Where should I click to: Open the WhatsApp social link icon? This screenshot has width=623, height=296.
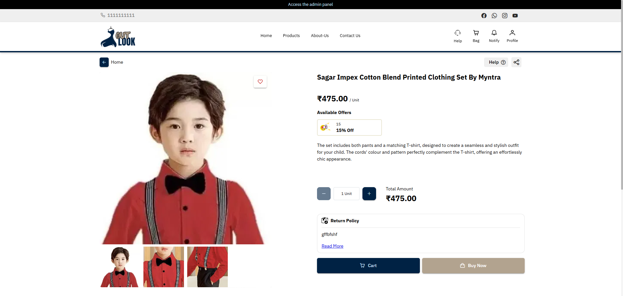click(x=494, y=16)
